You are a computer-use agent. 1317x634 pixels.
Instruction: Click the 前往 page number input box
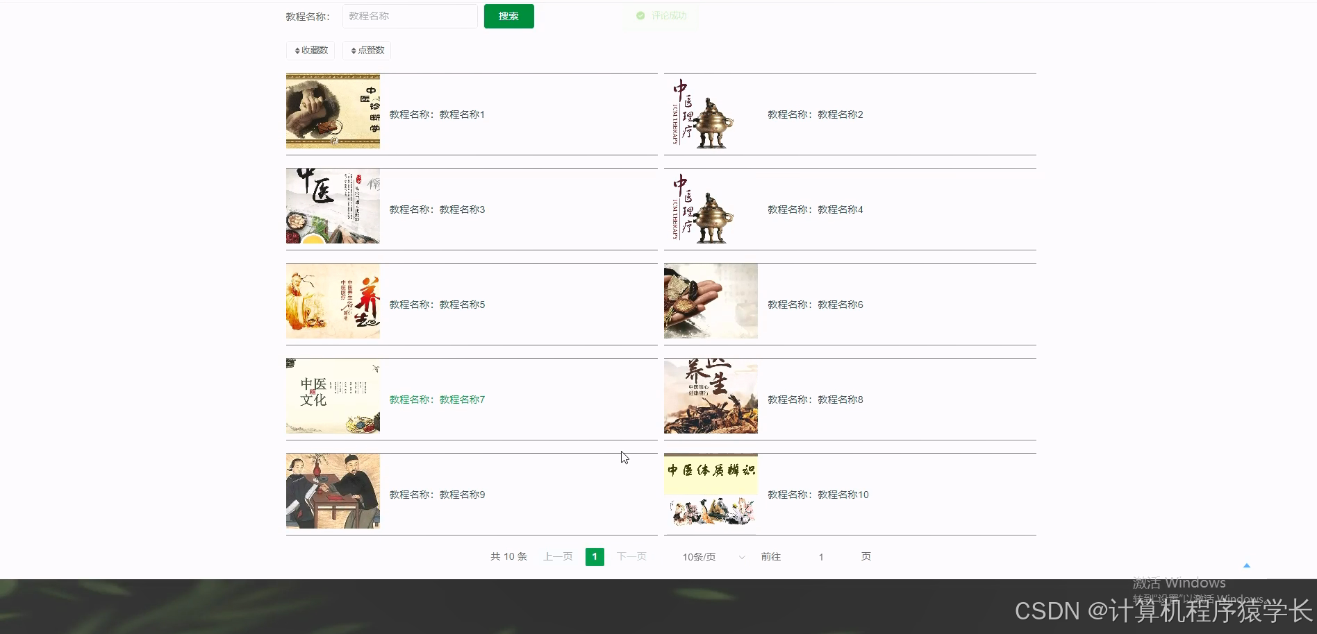821,556
